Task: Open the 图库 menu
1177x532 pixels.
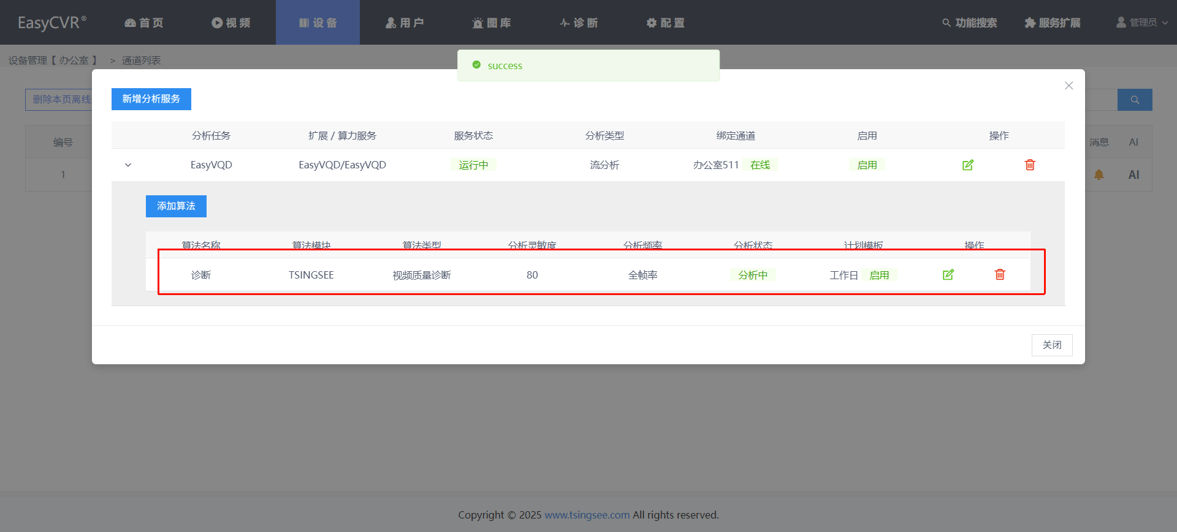Action: coord(492,23)
